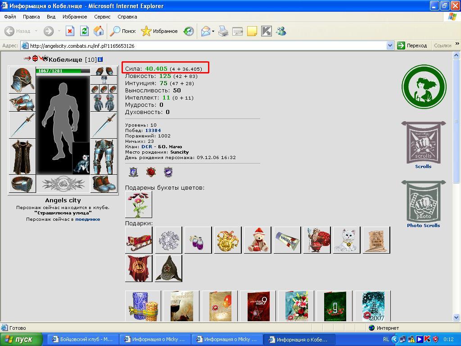Refresh the page with green arrows icon

coord(84,31)
